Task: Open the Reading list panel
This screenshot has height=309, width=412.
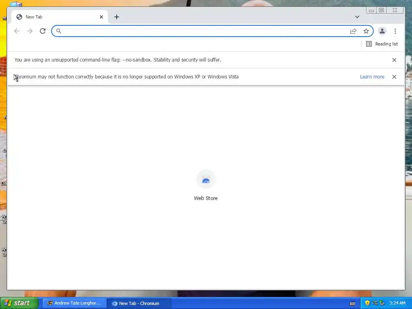Action: (x=382, y=44)
